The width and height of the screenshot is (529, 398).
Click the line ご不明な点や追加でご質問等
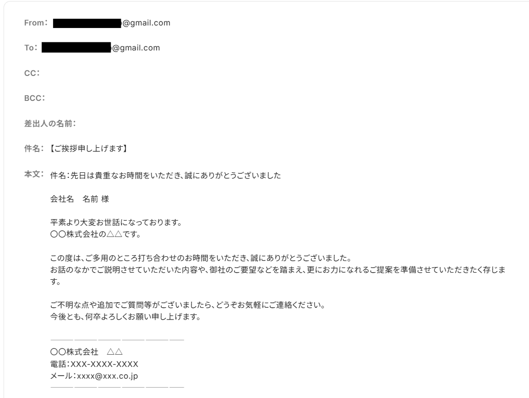point(188,305)
